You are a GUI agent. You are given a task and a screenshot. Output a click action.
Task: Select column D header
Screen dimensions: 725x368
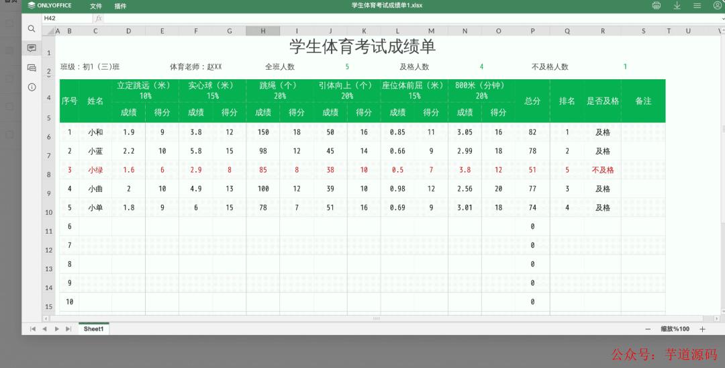tap(128, 31)
